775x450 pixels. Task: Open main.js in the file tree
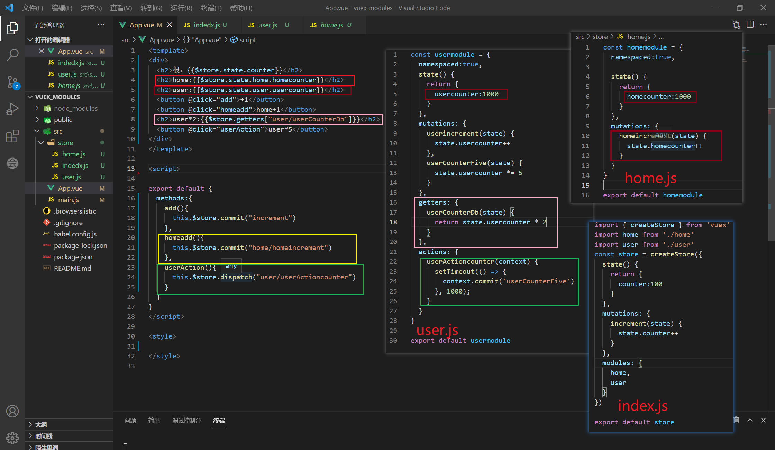[x=68, y=200]
